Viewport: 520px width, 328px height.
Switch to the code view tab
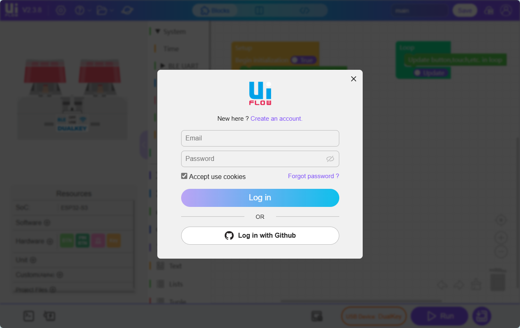(x=304, y=11)
